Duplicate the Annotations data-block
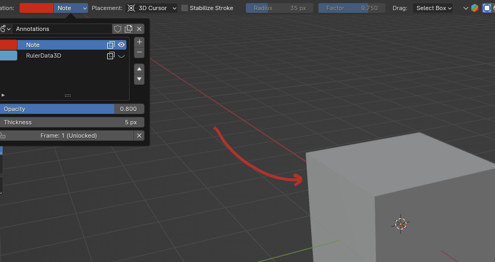The image size is (495, 262). coord(129,29)
